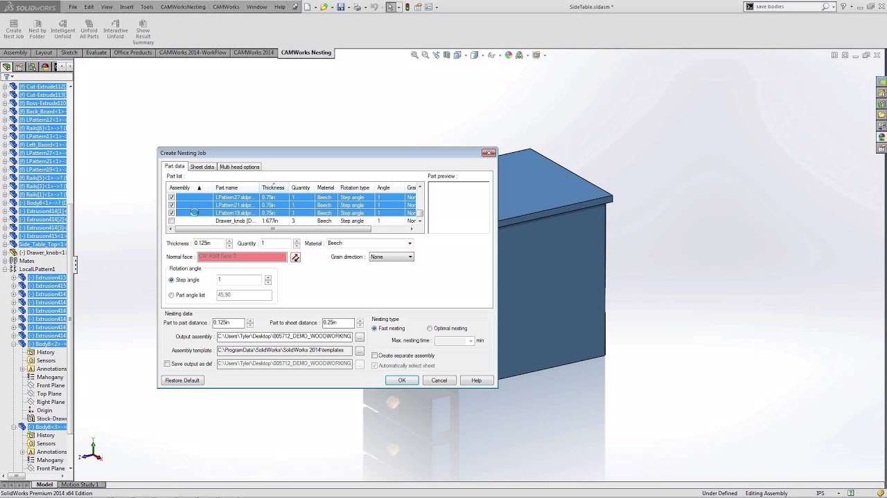Switch to the Motion Study 1 tab
Viewport: 887px width, 498px height.
(x=80, y=485)
